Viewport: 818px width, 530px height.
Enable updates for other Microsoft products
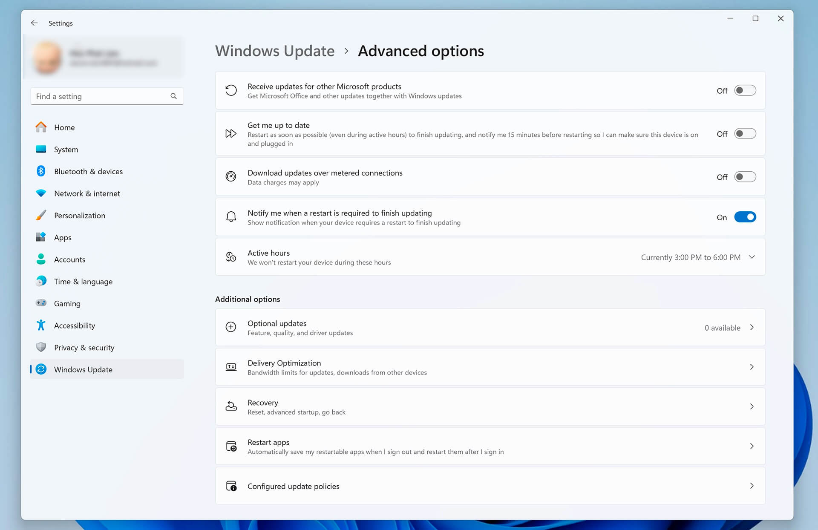[x=745, y=90]
